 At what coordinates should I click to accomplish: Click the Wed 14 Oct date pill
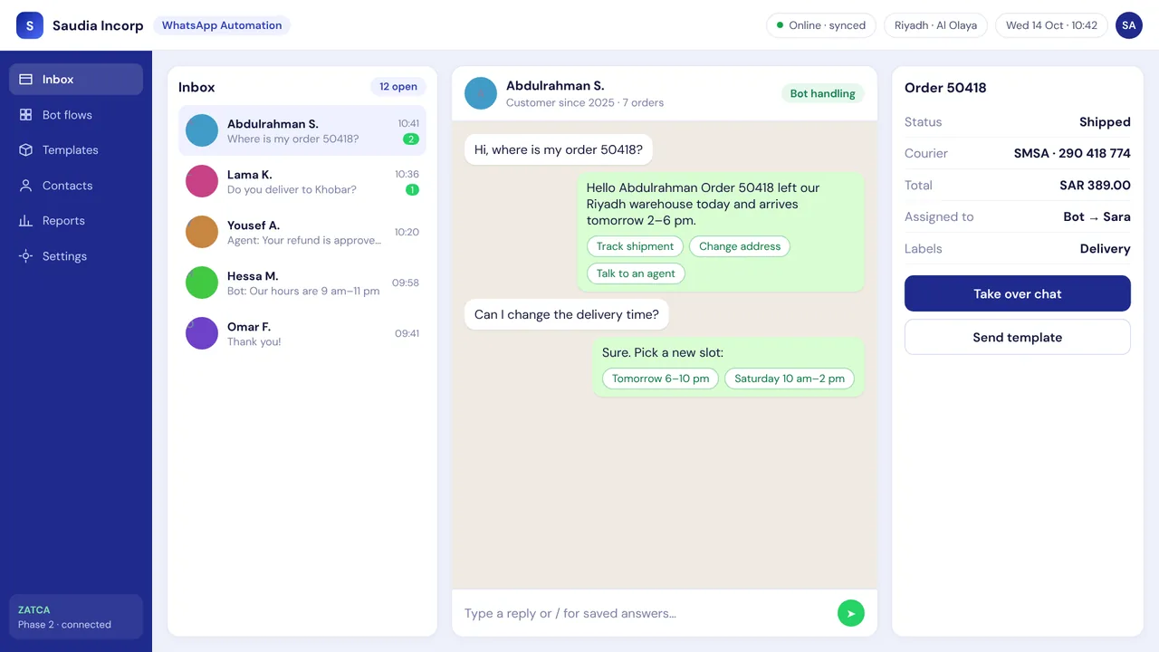pyautogui.click(x=1052, y=25)
